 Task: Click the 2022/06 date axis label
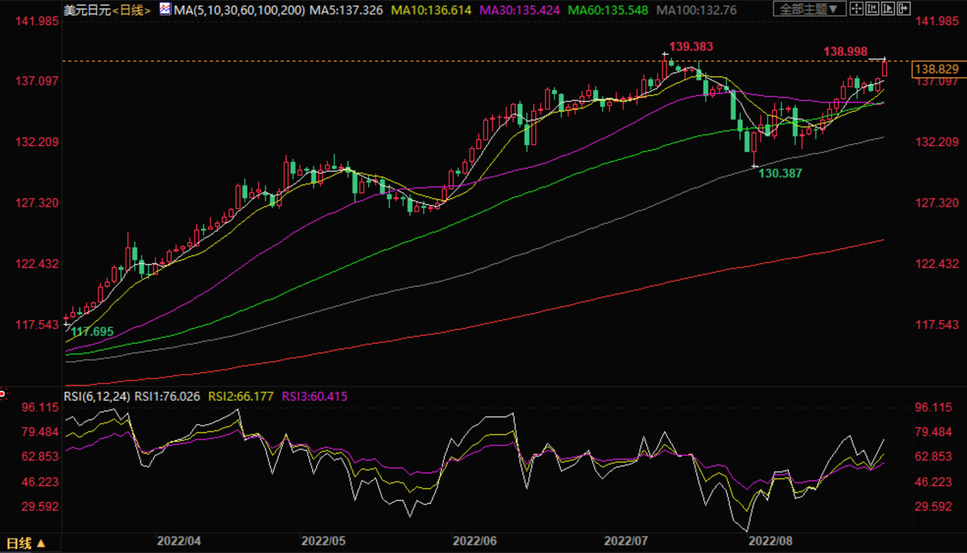(x=474, y=541)
